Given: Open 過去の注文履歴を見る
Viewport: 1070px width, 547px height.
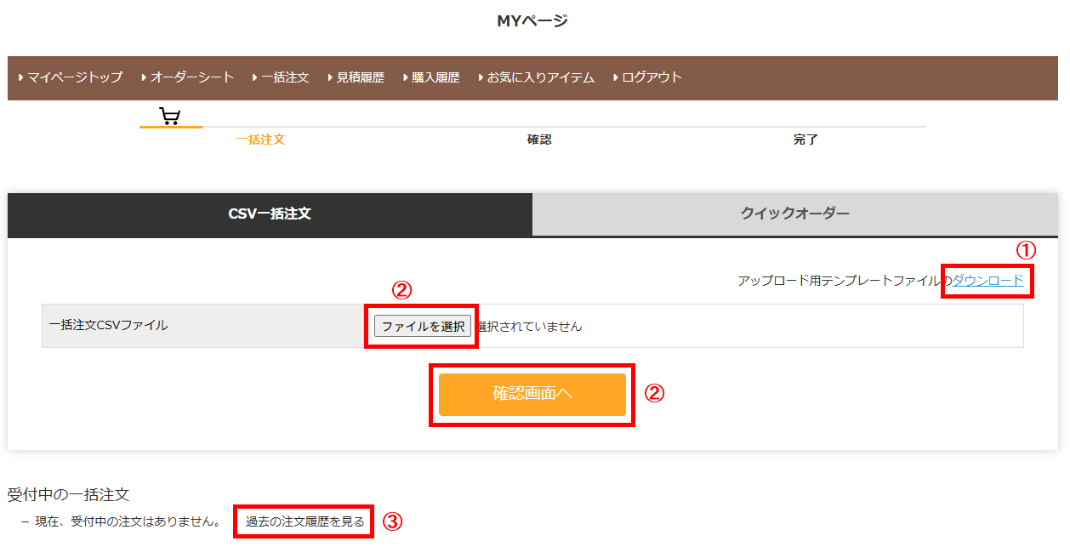Looking at the screenshot, I should tap(304, 521).
